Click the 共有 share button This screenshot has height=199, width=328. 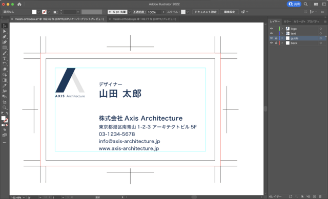coord(294,4)
